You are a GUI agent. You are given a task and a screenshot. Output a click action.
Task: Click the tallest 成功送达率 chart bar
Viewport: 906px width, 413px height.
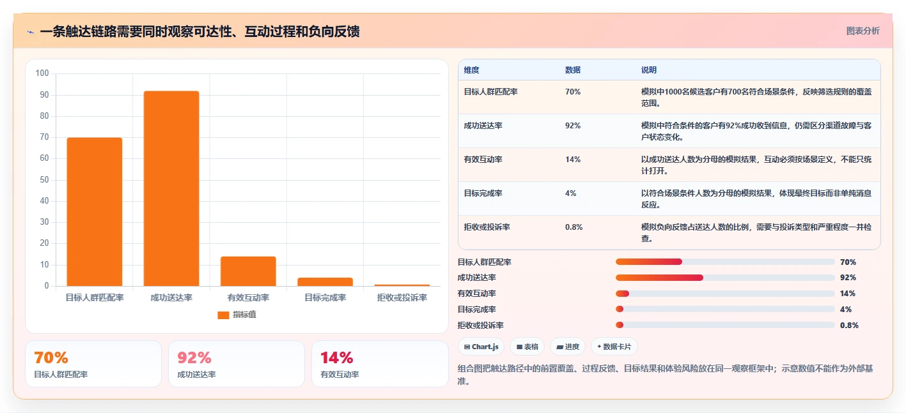pyautogui.click(x=171, y=188)
